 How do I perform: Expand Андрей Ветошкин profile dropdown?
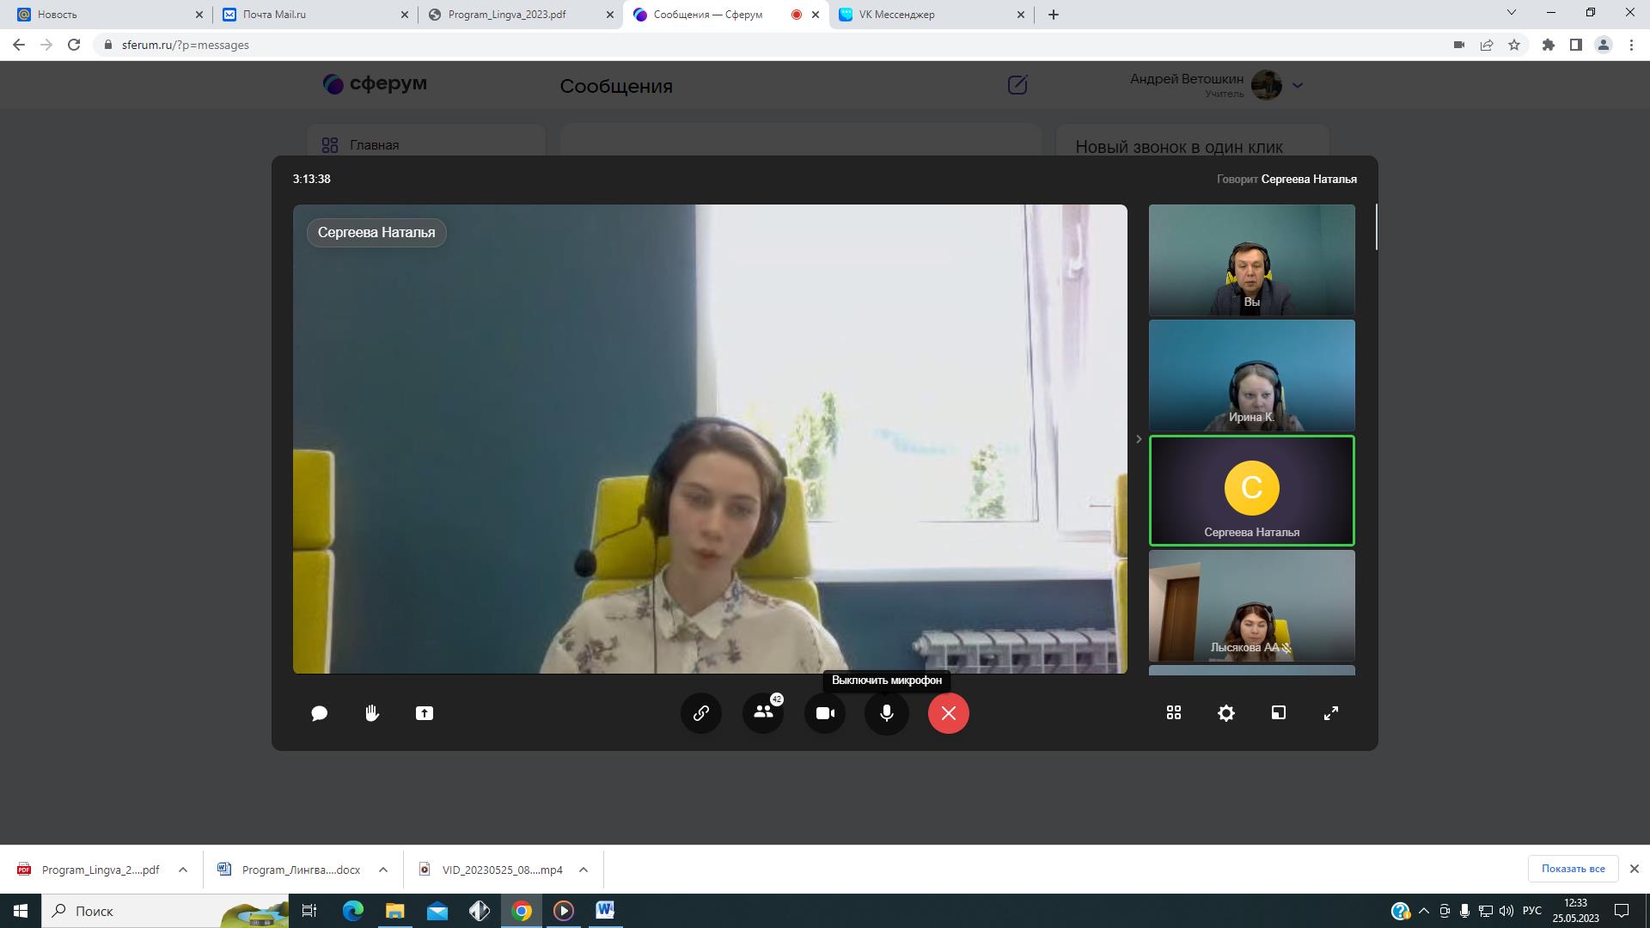[x=1298, y=85]
